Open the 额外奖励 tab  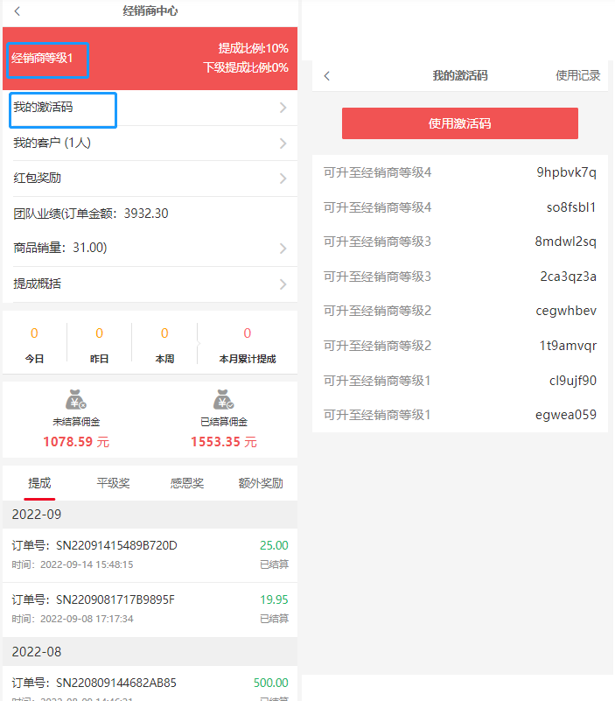[x=261, y=483]
